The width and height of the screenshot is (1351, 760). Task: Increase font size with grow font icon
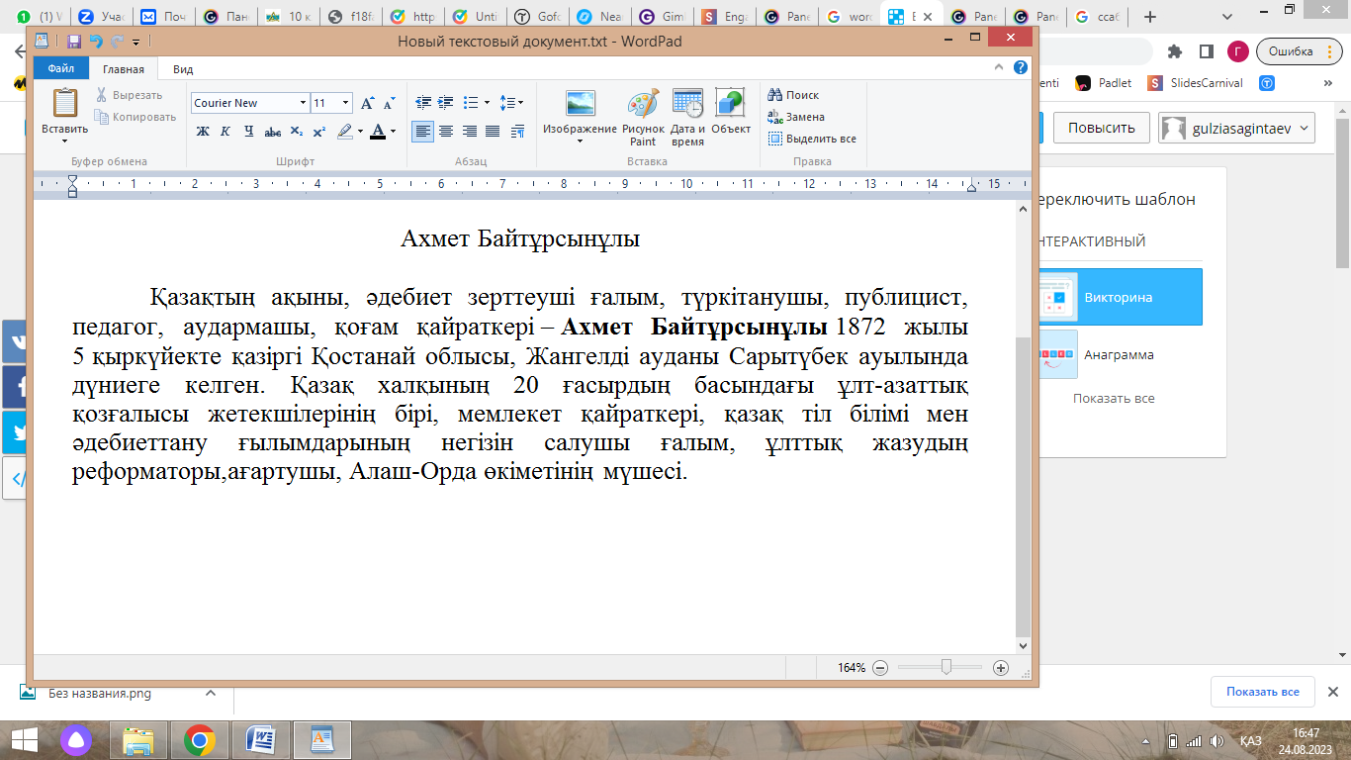pyautogui.click(x=367, y=103)
